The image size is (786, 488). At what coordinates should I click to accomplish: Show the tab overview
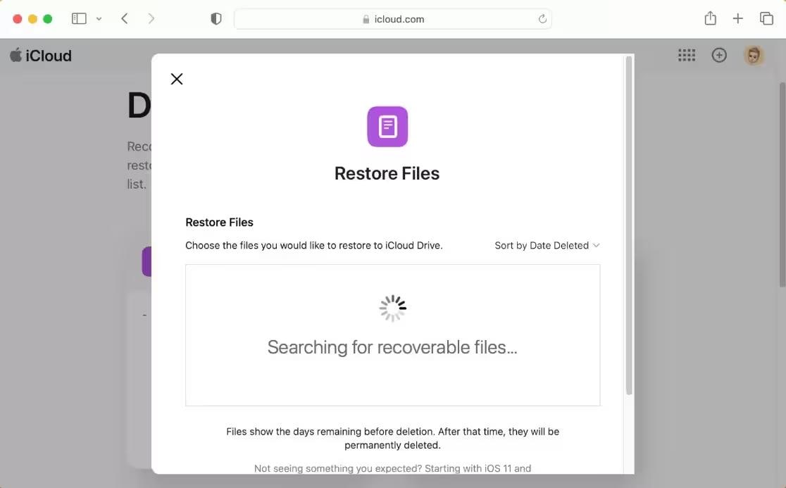766,19
